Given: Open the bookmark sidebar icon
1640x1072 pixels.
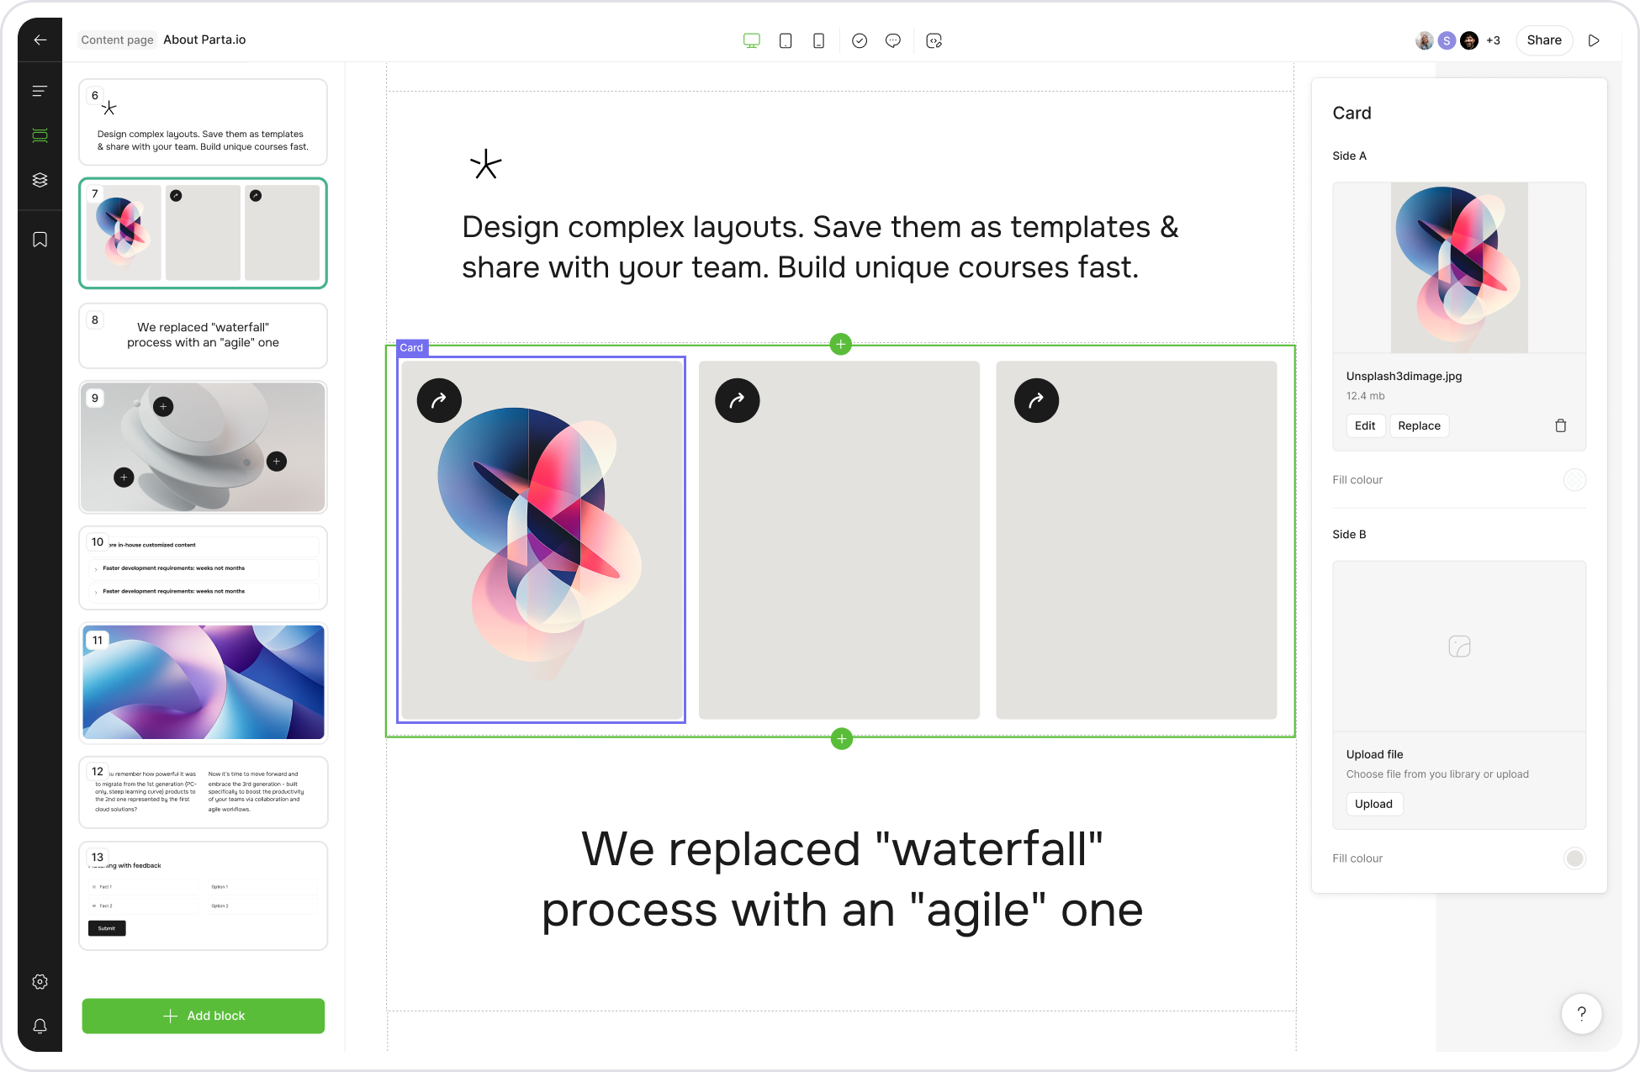Looking at the screenshot, I should (40, 240).
